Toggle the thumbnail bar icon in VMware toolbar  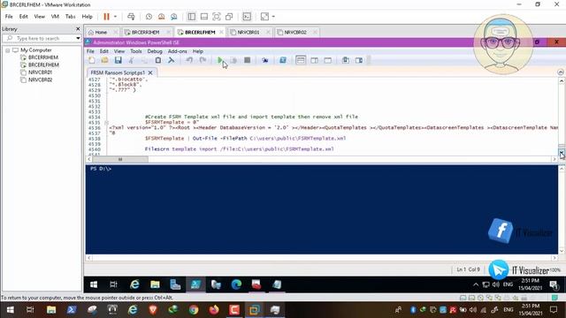coord(204,17)
